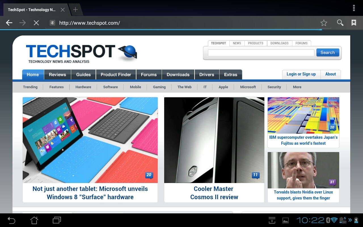Close the TechSpot browser tab
Image resolution: width=363 pixels, height=227 pixels.
tap(63, 10)
